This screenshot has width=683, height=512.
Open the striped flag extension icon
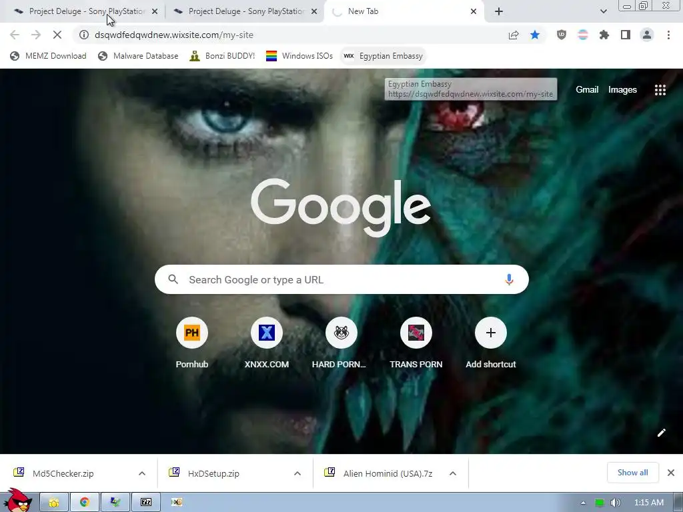583,35
